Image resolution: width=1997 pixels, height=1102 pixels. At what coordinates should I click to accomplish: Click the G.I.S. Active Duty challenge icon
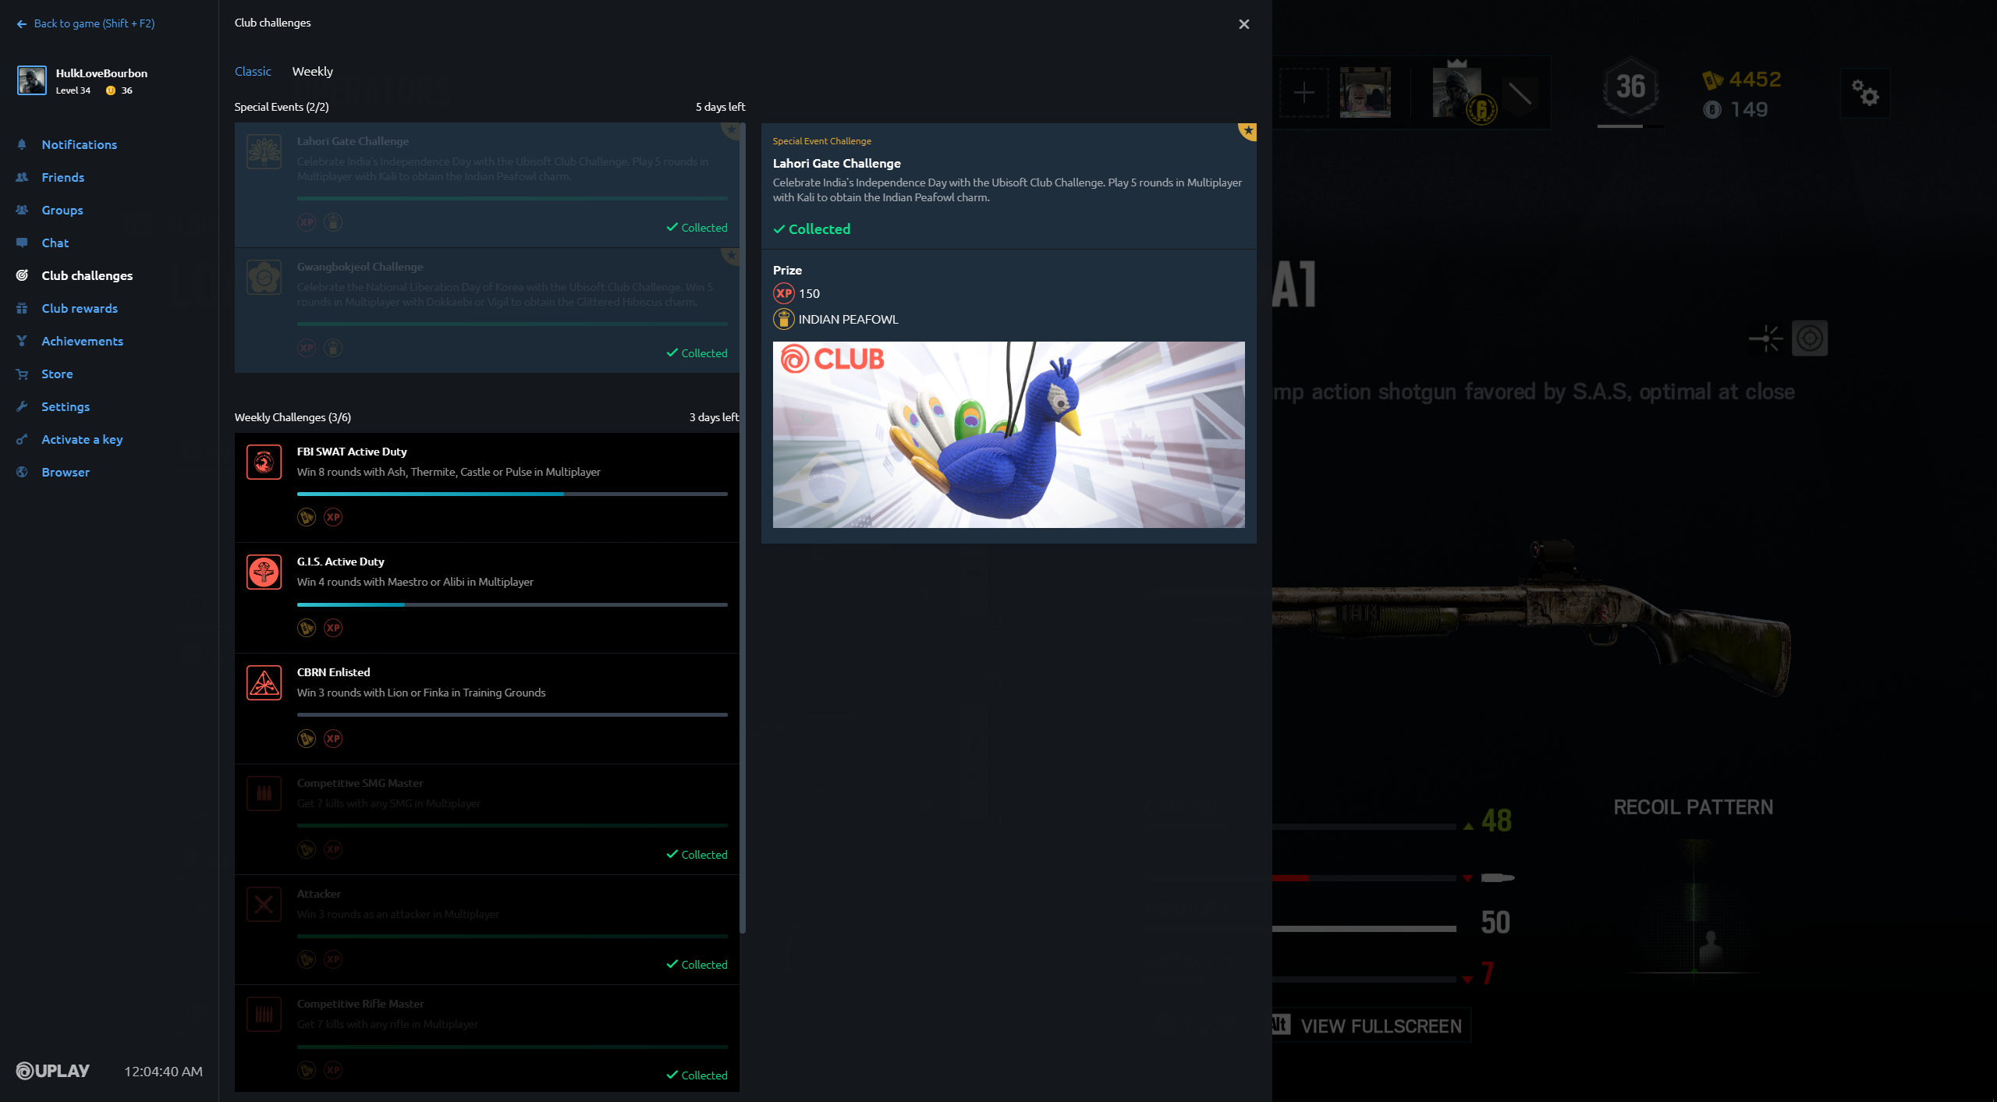click(264, 572)
